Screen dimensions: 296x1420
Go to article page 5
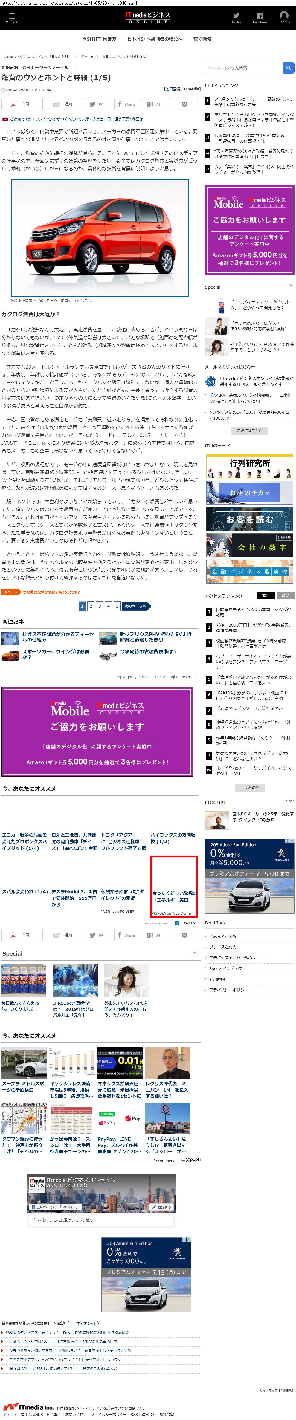tap(117, 606)
